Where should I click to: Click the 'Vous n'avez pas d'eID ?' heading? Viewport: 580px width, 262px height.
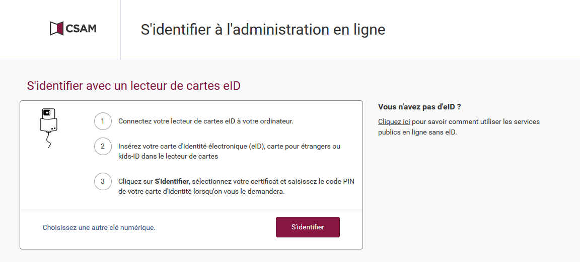pos(419,107)
